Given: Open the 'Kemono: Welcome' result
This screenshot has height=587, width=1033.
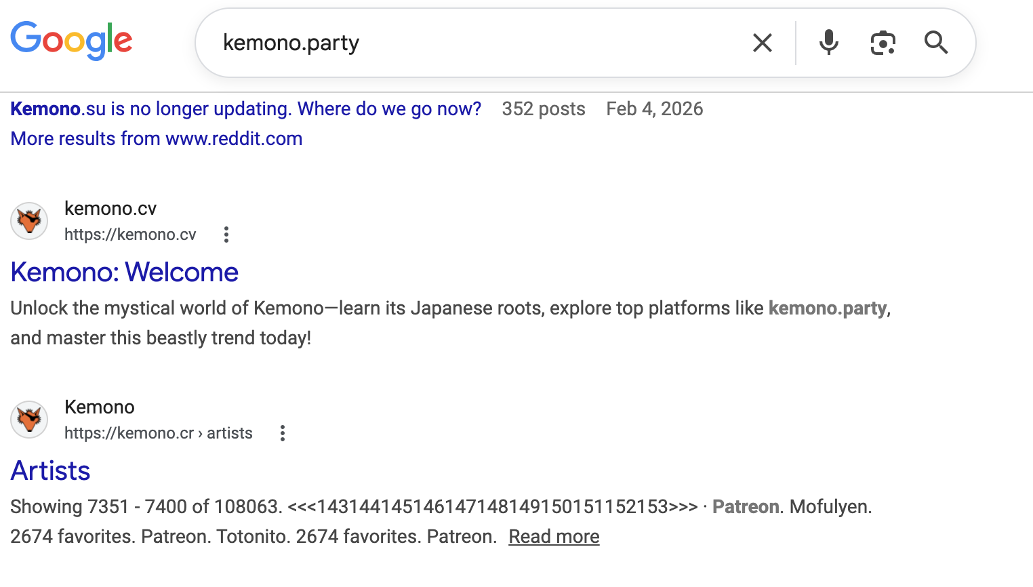Looking at the screenshot, I should pyautogui.click(x=125, y=272).
